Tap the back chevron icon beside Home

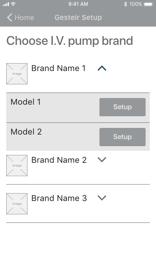point(10,18)
